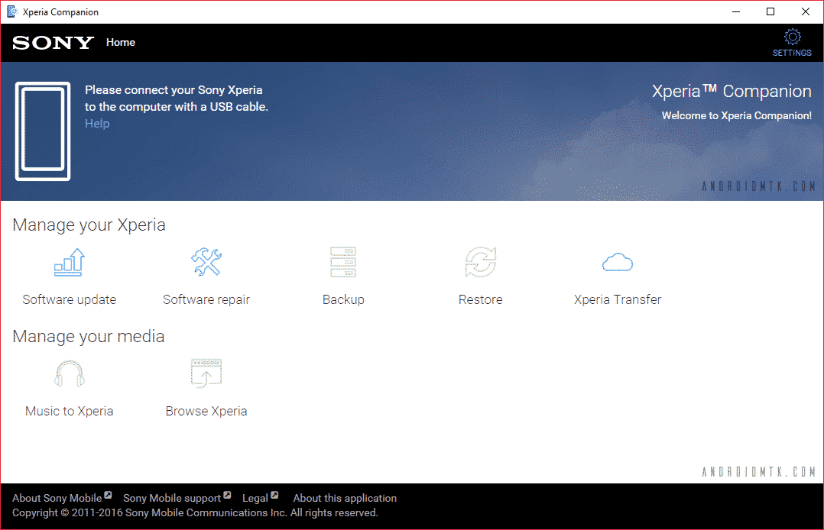Screen dimensions: 824x530
Task: Visit the Sony Mobile support link
Action: point(172,498)
